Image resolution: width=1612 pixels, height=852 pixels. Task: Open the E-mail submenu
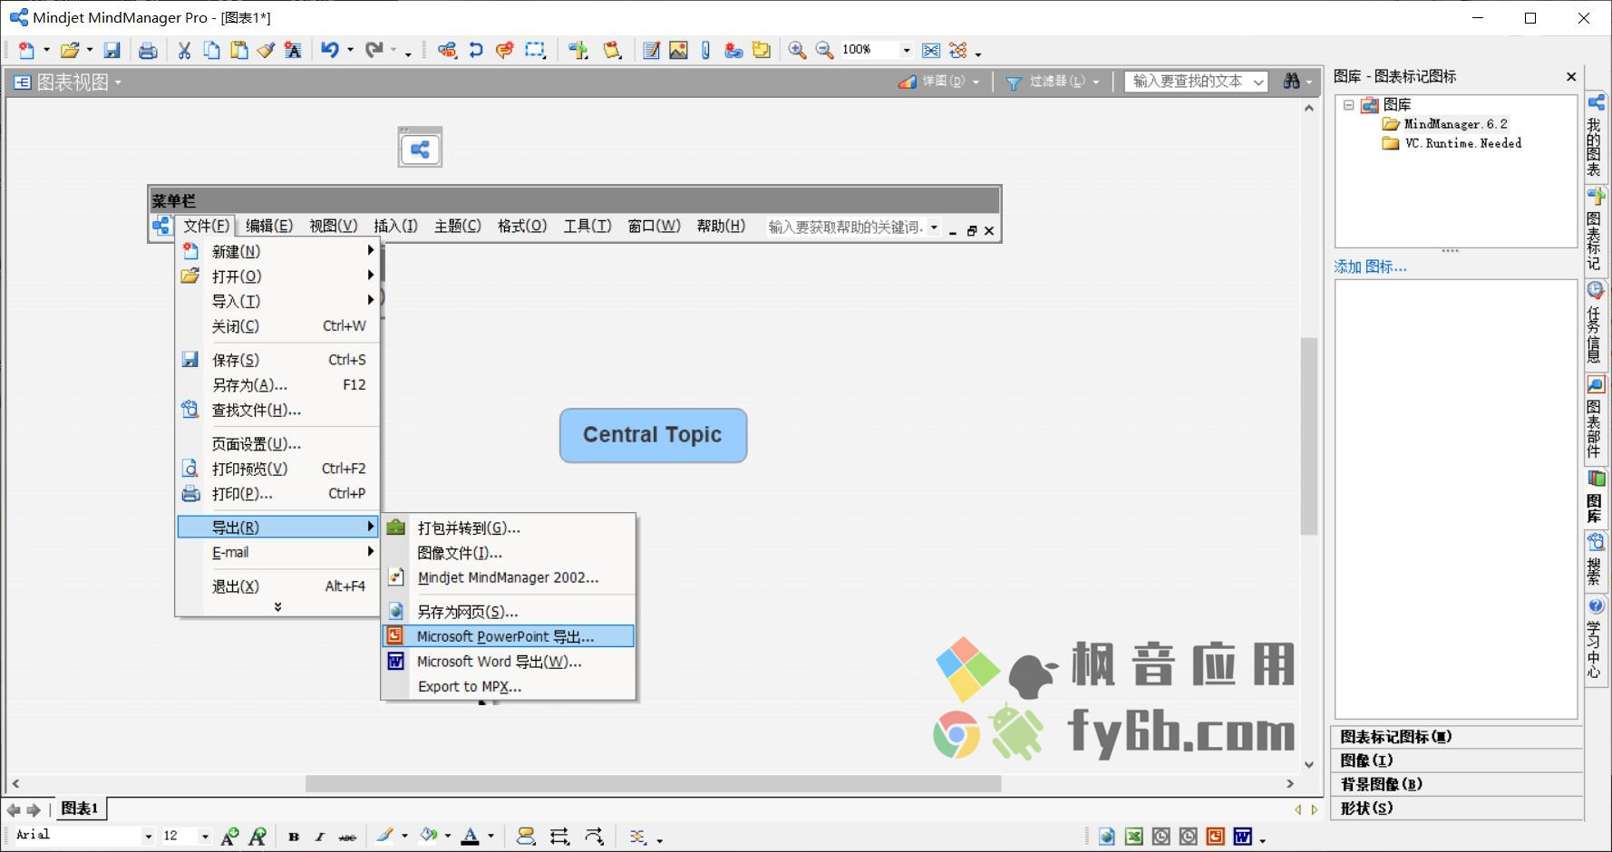[x=277, y=552]
